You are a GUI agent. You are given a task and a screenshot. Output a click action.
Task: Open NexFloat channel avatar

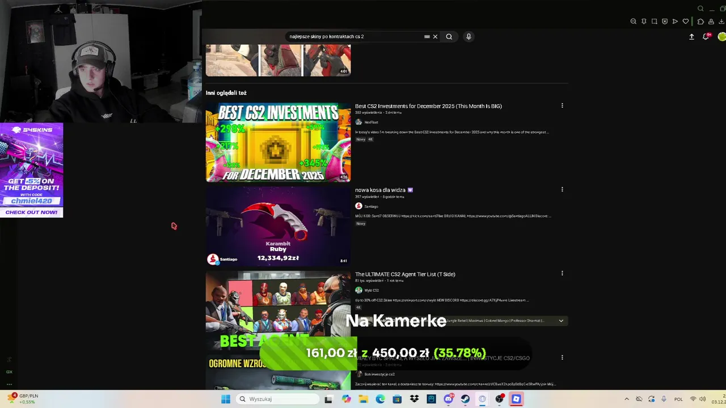(358, 122)
